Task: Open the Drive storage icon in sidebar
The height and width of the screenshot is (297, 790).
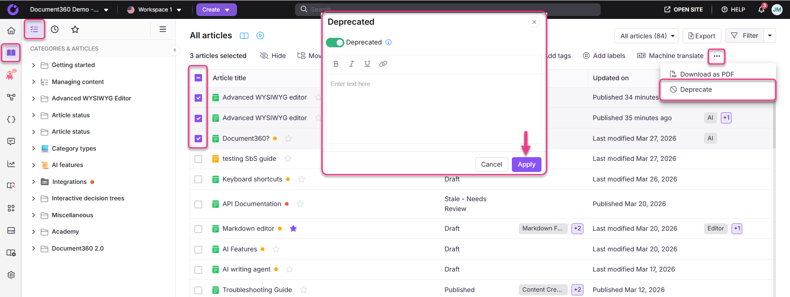Action: [x=11, y=230]
